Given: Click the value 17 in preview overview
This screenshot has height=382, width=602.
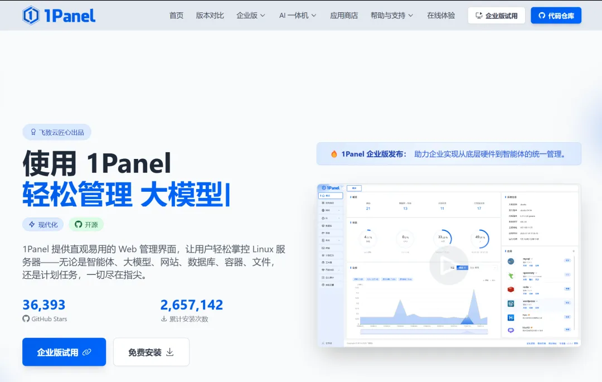Looking at the screenshot, I should (479, 208).
